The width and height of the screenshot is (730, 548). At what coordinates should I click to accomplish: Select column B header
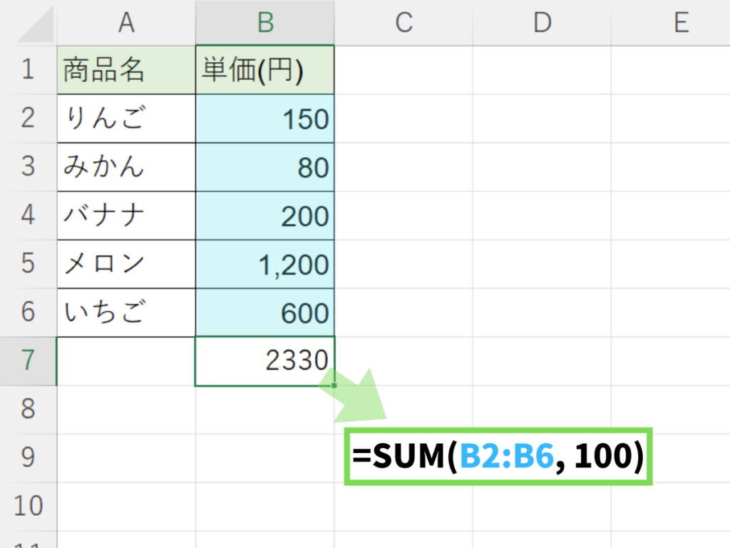pos(265,23)
